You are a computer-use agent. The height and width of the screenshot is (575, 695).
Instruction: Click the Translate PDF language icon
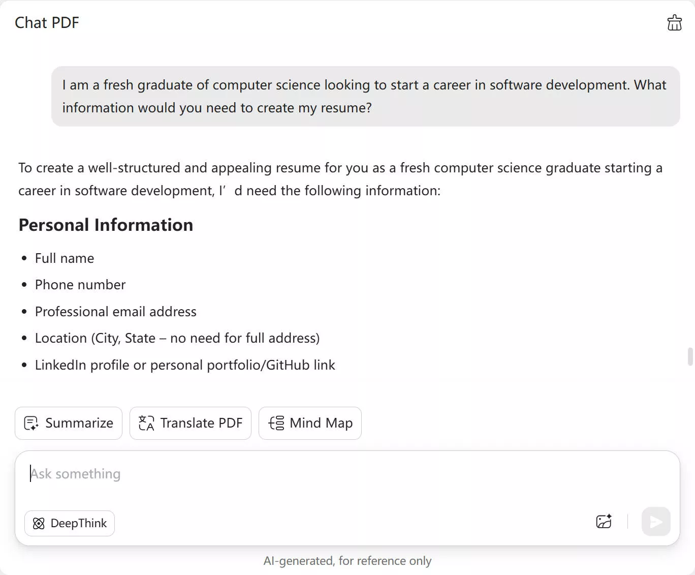point(146,423)
